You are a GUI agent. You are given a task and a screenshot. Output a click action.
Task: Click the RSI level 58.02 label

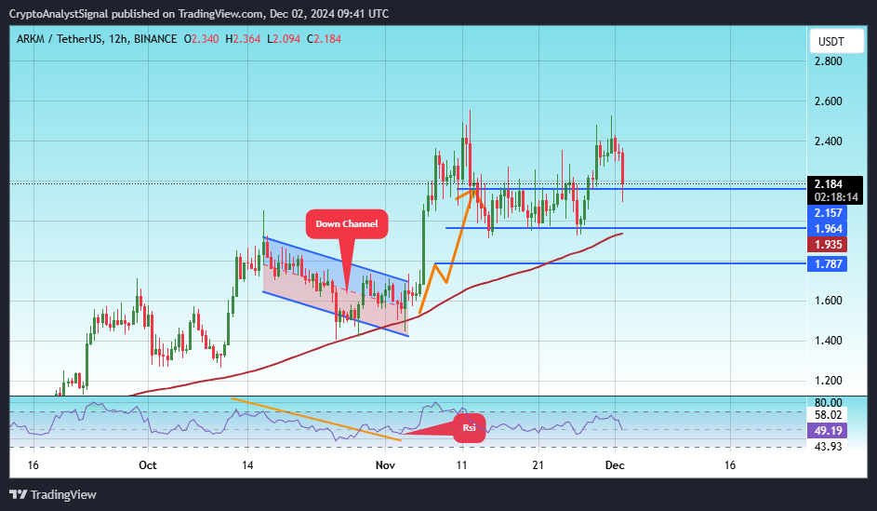coord(829,415)
